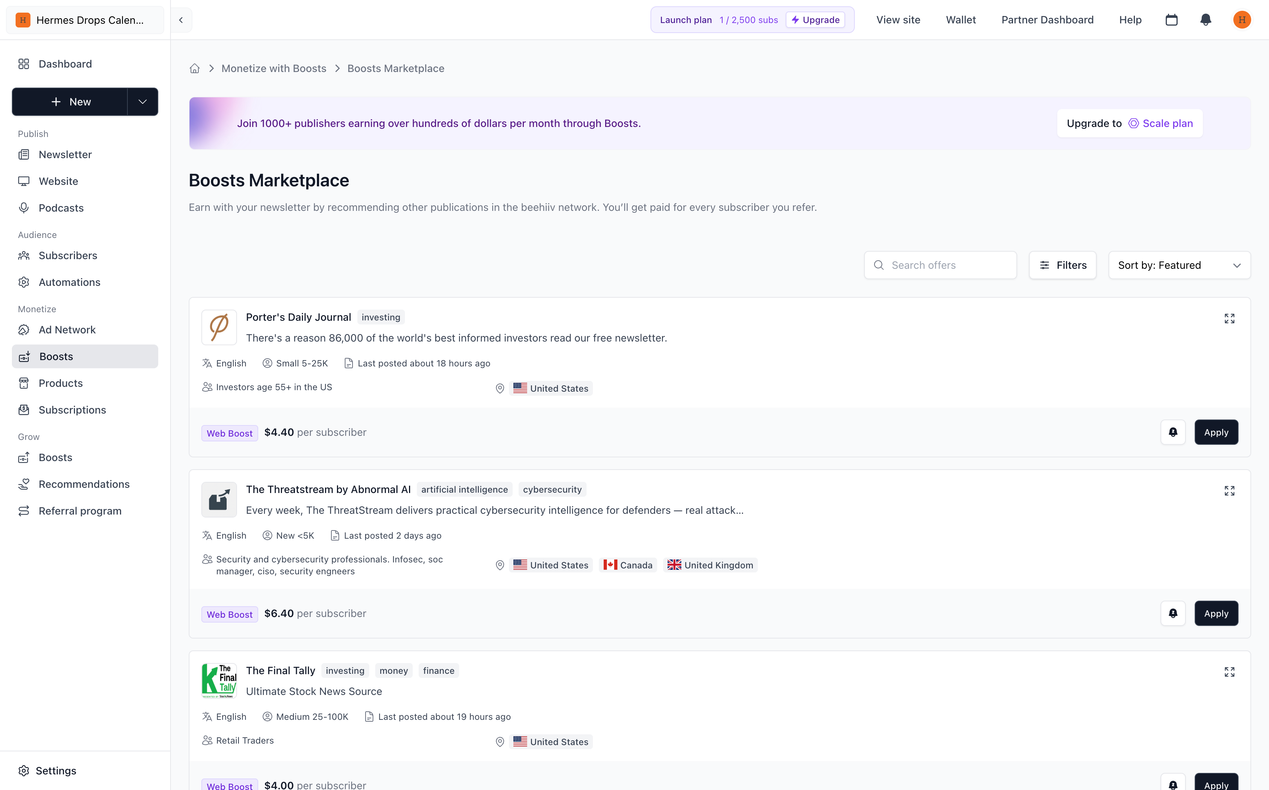Click the artificial intelligence tag
Image resolution: width=1269 pixels, height=790 pixels.
pyautogui.click(x=464, y=490)
